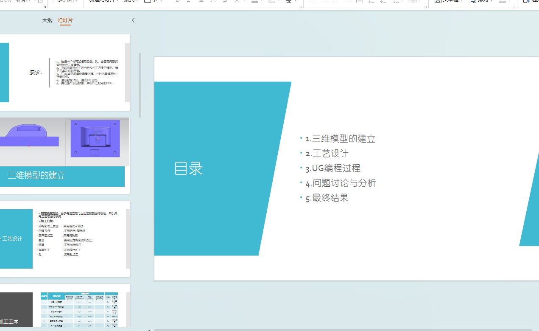Image resolution: width=539 pixels, height=331 pixels.
Task: Open the line spacing tool
Action: click(397, 2)
